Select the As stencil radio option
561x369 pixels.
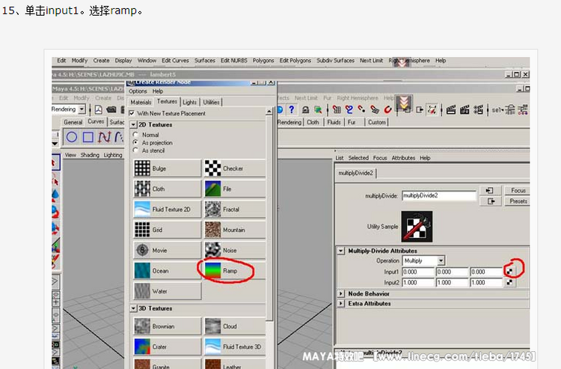pos(135,150)
